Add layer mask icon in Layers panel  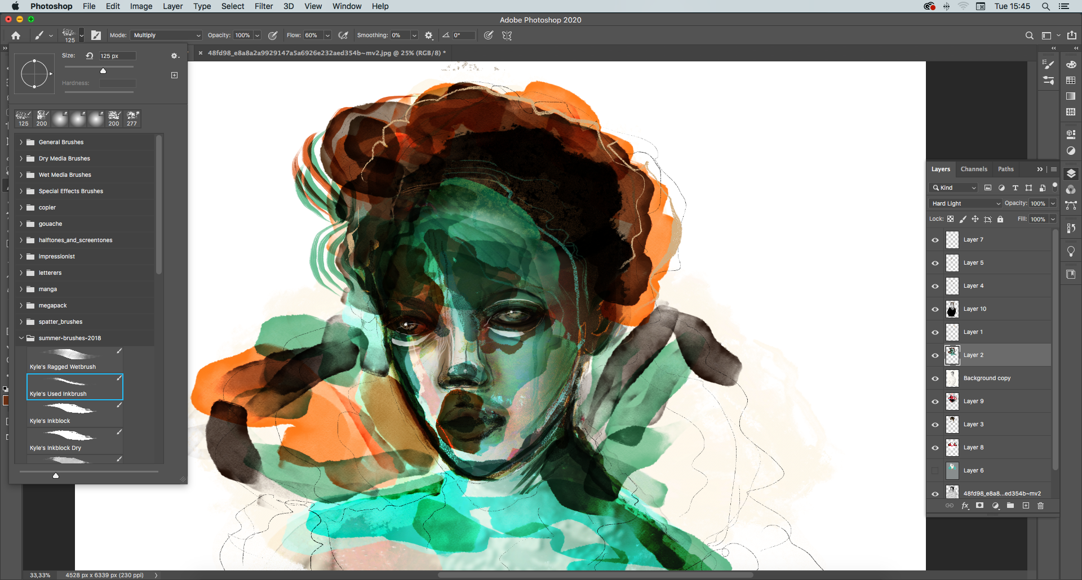click(x=980, y=506)
